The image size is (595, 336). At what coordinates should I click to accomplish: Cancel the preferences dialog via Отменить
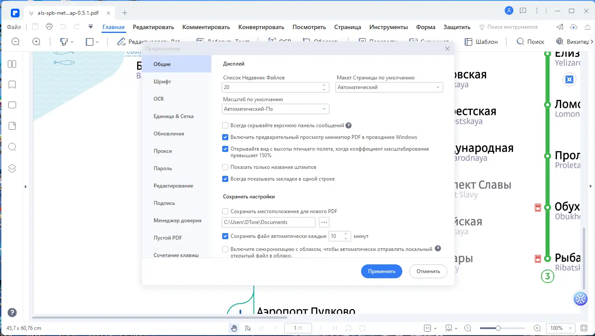428,271
